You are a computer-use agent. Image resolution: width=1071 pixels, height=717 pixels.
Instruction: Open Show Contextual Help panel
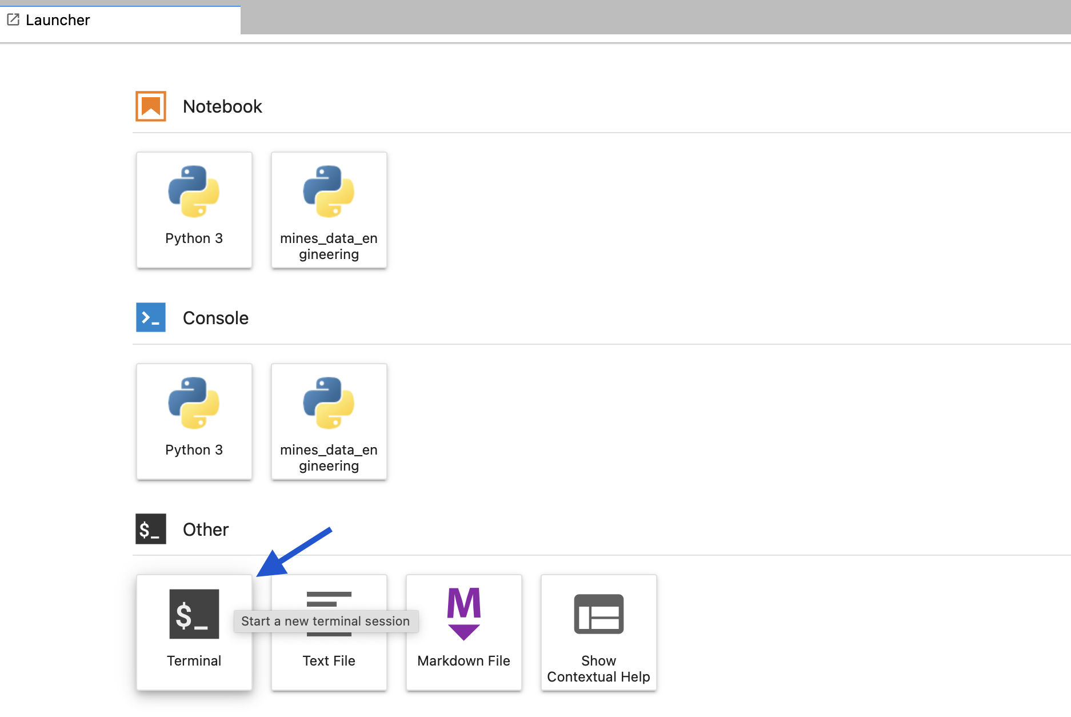pyautogui.click(x=598, y=632)
